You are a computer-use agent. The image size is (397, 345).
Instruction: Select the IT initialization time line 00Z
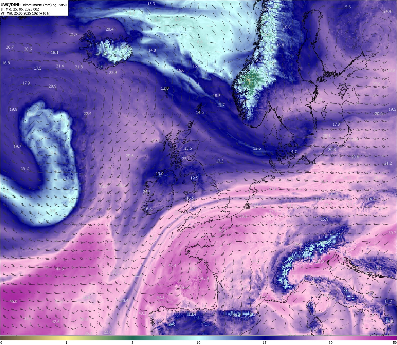20,9
